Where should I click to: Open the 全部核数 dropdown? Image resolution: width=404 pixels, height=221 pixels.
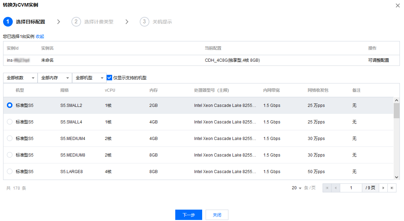pos(20,78)
